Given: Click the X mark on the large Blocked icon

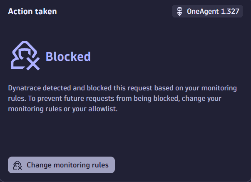Looking at the screenshot, I should [x=34, y=64].
